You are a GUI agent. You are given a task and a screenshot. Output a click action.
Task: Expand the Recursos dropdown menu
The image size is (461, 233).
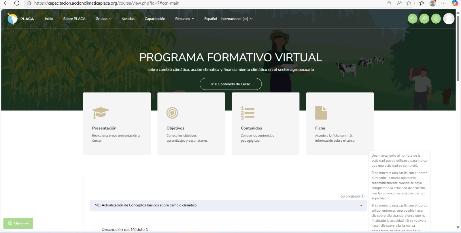[185, 19]
